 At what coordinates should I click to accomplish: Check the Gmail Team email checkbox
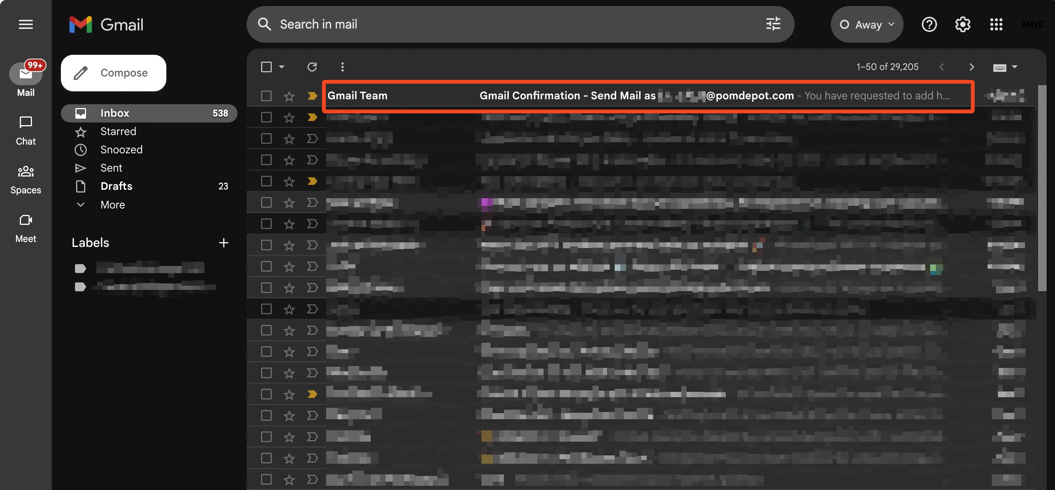click(x=266, y=96)
